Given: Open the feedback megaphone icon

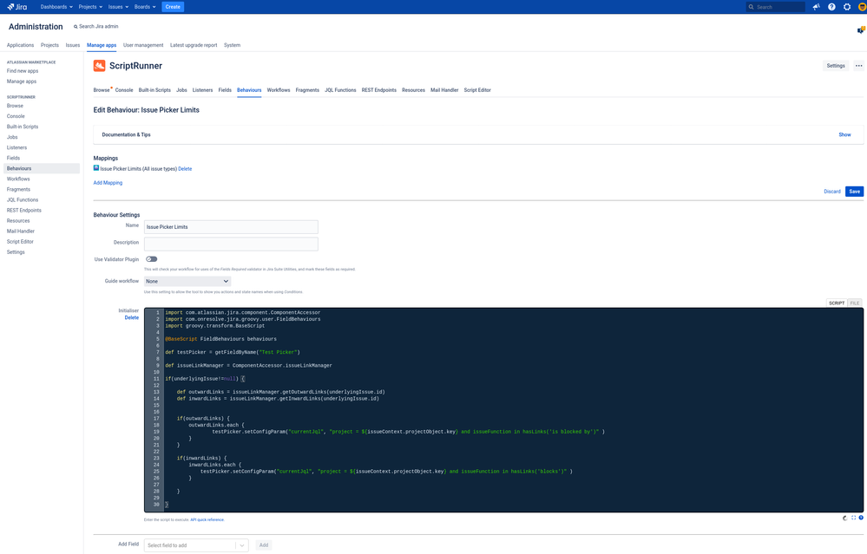Looking at the screenshot, I should (816, 7).
